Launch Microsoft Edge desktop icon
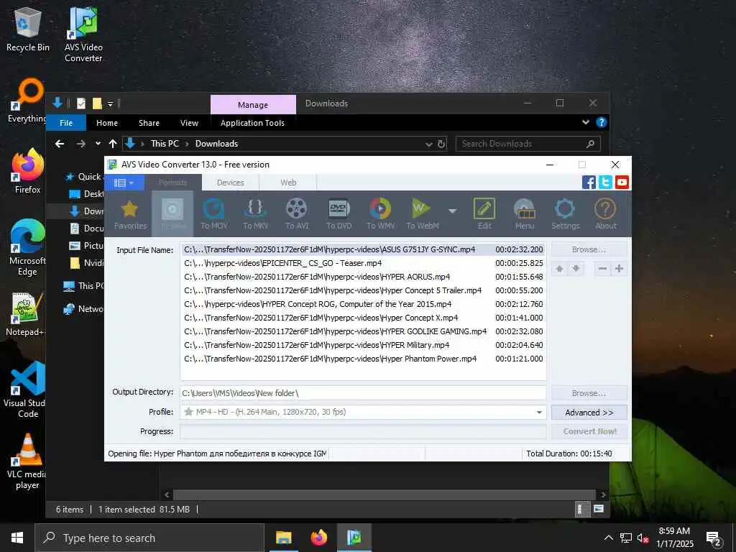The width and height of the screenshot is (736, 552). (28, 248)
